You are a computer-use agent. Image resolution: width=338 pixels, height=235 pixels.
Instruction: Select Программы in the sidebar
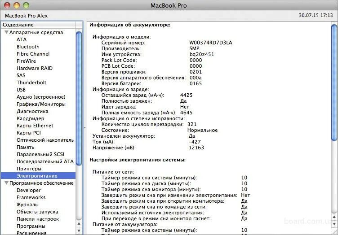pyautogui.click(x=31, y=226)
